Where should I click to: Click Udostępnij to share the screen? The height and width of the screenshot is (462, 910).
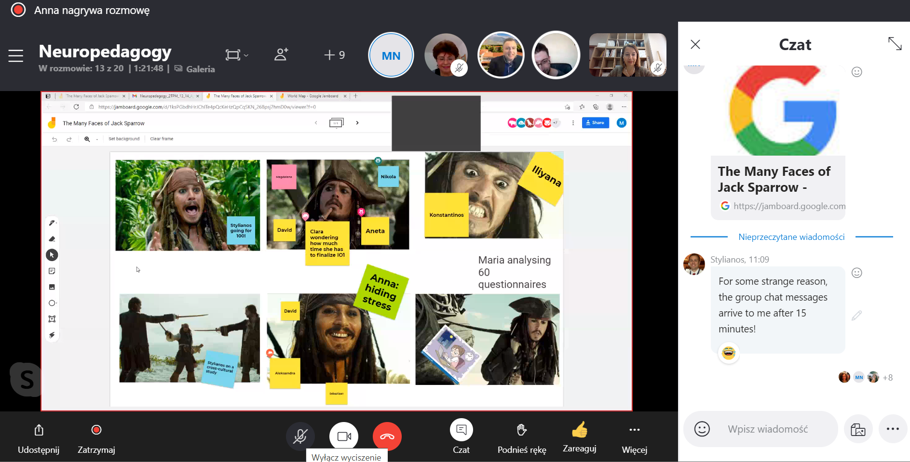tap(39, 438)
